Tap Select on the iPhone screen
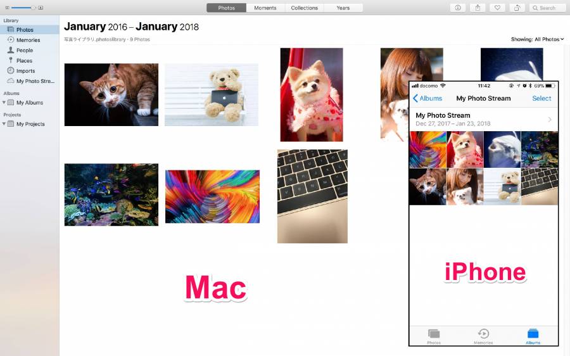Screen dimensions: 570x356 [x=541, y=98]
